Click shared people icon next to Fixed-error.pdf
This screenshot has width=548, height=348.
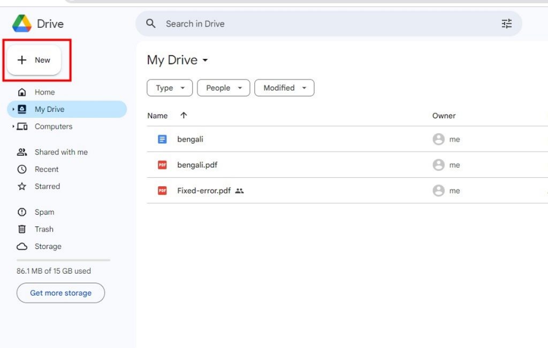point(239,191)
